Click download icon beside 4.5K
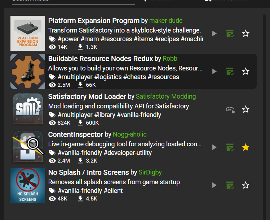 point(80,199)
